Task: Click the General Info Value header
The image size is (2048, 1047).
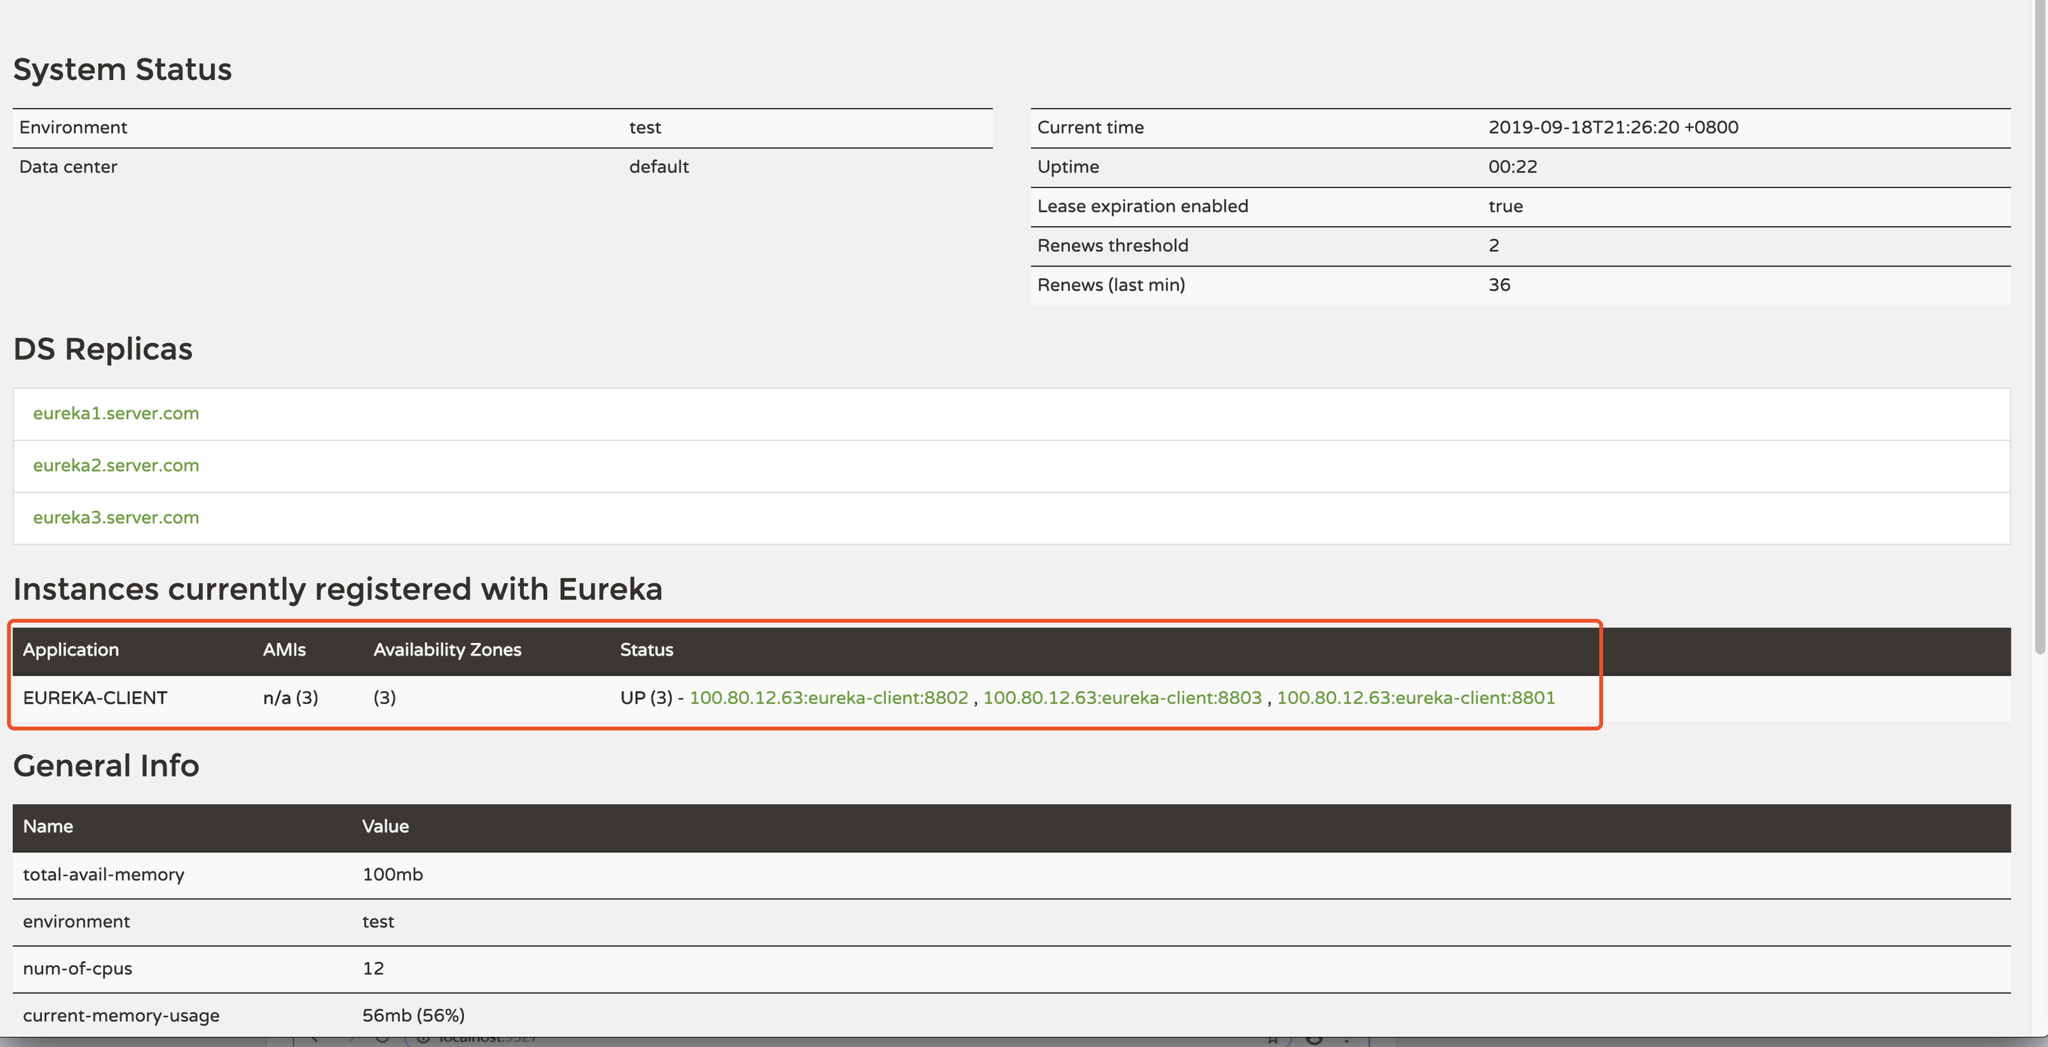Action: (x=385, y=826)
